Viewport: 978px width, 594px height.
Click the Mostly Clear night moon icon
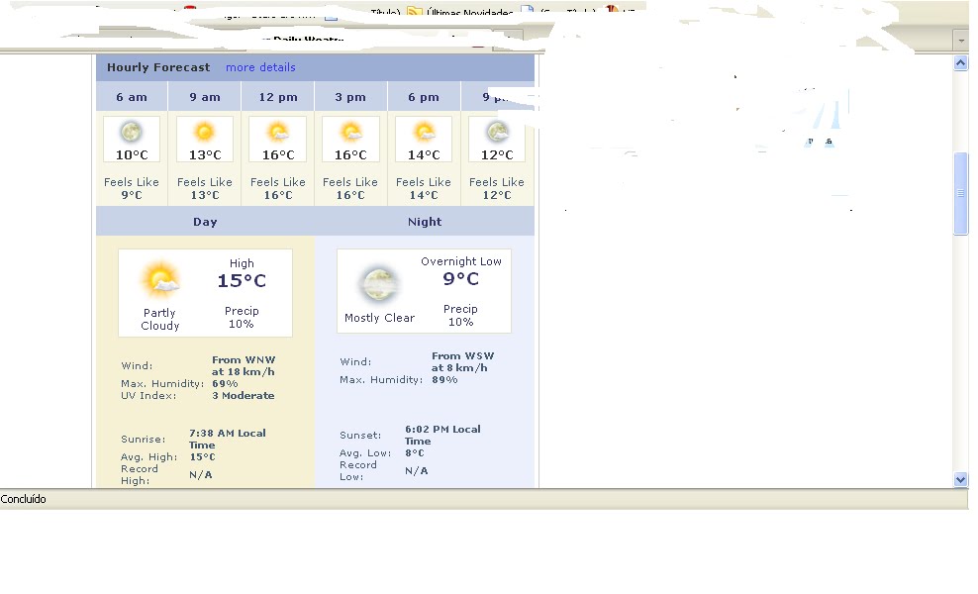point(379,284)
